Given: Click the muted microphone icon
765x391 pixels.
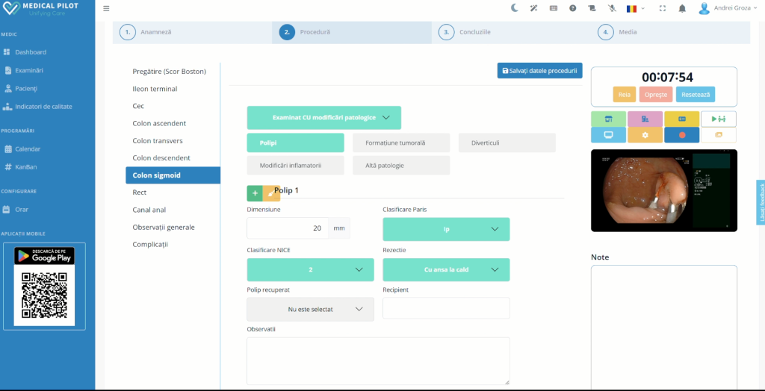Looking at the screenshot, I should (612, 8).
